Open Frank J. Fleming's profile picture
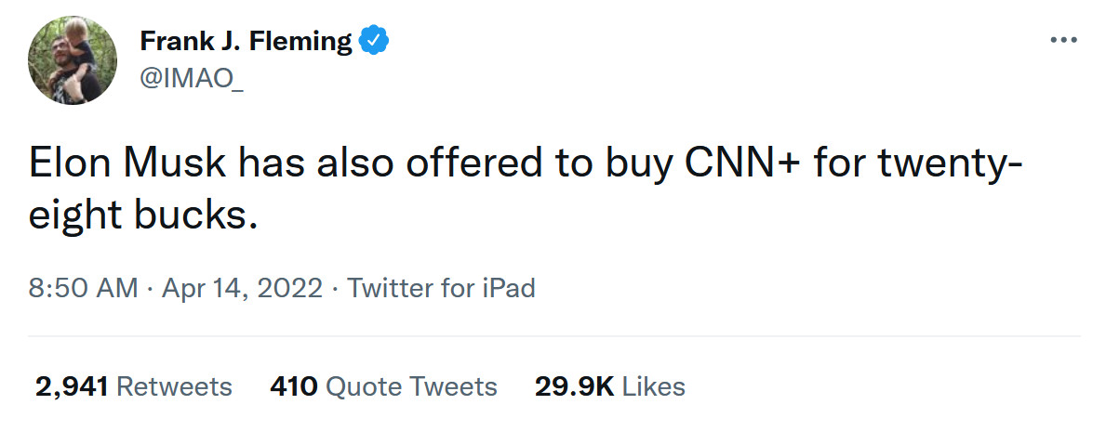 click(x=73, y=59)
